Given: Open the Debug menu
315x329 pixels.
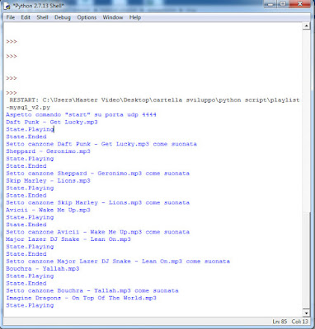Looking at the screenshot, I should pyautogui.click(x=63, y=17).
